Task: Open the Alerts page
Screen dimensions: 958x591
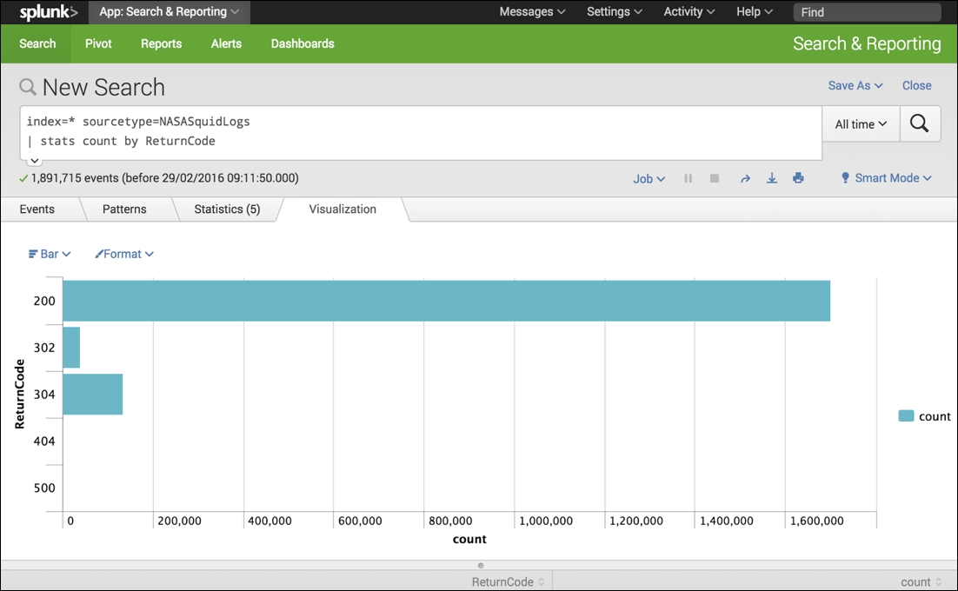Action: [x=226, y=43]
